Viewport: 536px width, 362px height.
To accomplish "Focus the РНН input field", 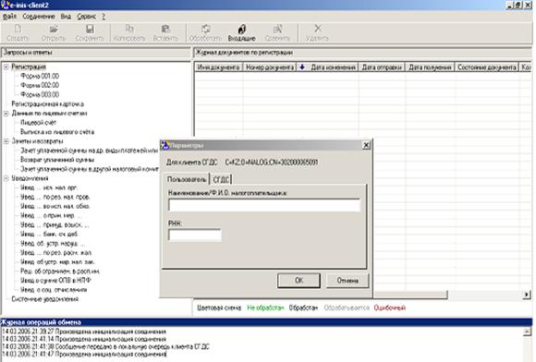I will [195, 235].
